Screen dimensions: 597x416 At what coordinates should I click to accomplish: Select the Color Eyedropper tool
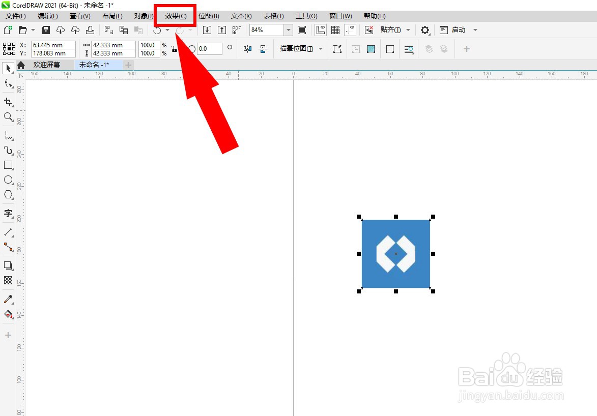[x=8, y=299]
